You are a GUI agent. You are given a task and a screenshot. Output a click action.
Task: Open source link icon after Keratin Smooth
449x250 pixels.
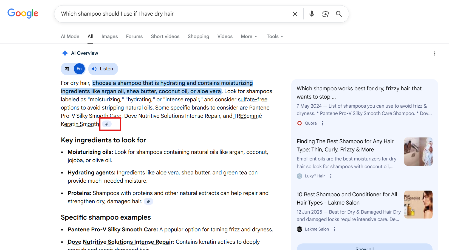(x=107, y=124)
